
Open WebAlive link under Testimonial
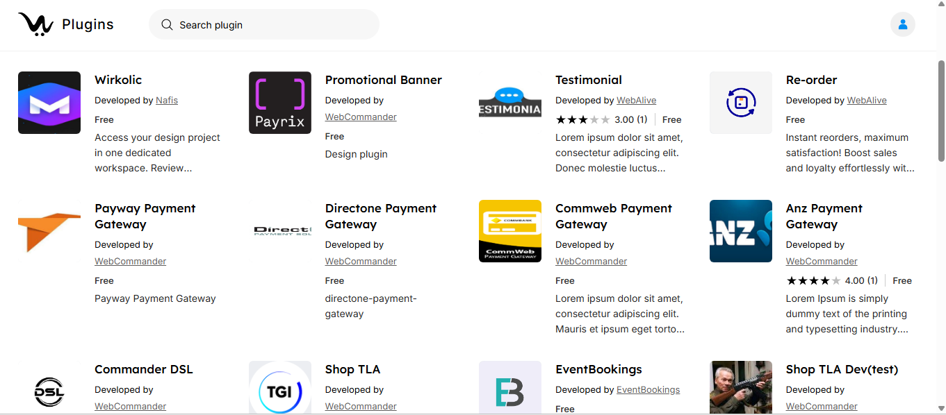click(636, 101)
